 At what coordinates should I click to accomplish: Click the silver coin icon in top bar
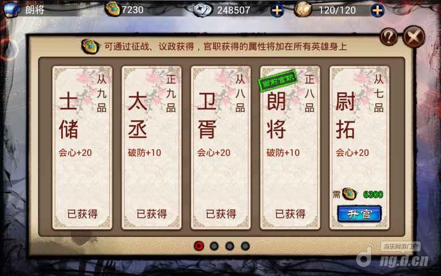(x=203, y=10)
